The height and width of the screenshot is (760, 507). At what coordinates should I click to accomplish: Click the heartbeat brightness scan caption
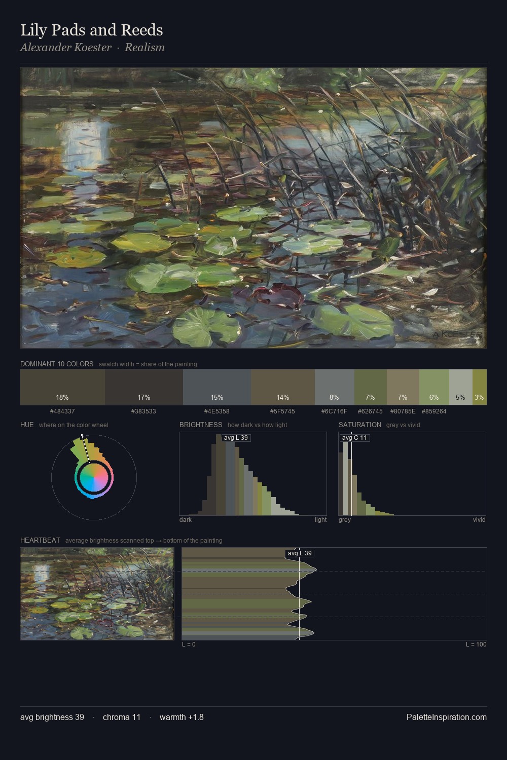(x=144, y=541)
